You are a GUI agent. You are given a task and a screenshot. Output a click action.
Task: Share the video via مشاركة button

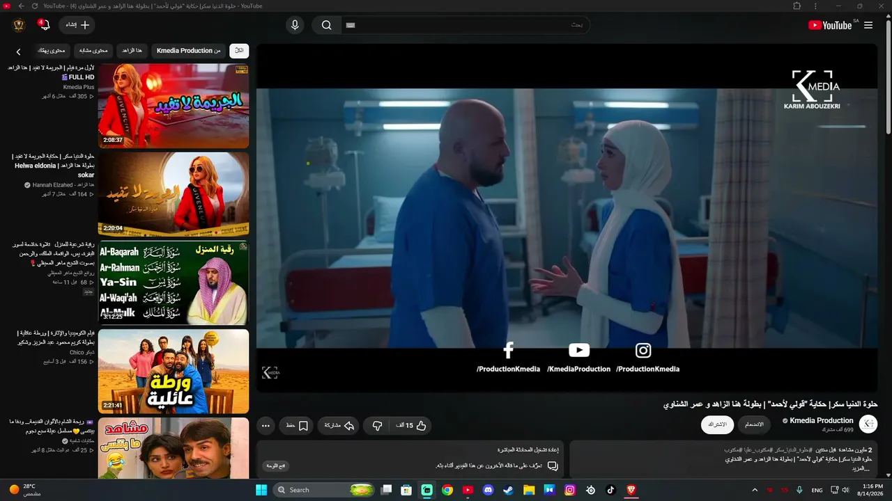pos(339,426)
